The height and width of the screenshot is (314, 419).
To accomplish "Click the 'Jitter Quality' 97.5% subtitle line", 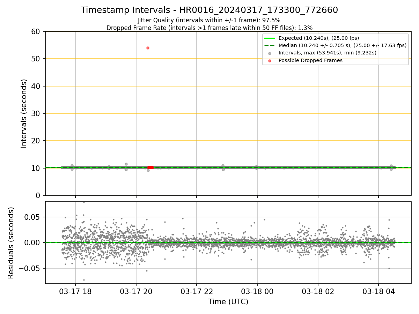I will coord(209,20).
